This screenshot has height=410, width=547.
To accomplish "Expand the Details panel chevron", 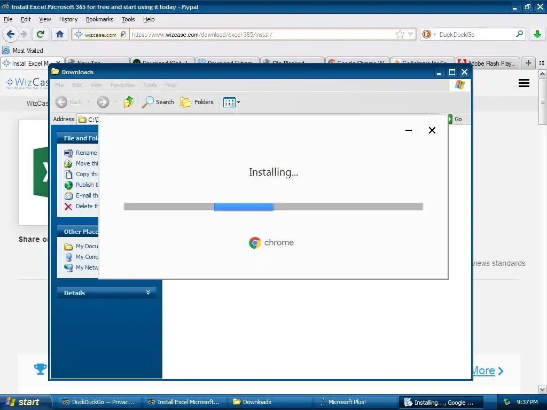I will pos(149,293).
